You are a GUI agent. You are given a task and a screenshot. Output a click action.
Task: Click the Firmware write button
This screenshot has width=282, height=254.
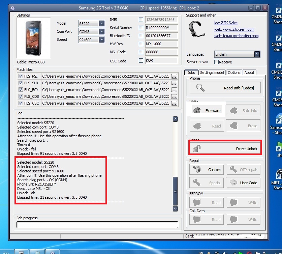pyautogui.click(x=207, y=111)
